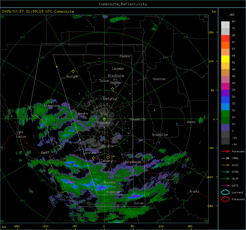The width and height of the screenshot is (246, 230).
Task: Click the yellow diamond marker below RedDeer
Action: click(x=113, y=89)
